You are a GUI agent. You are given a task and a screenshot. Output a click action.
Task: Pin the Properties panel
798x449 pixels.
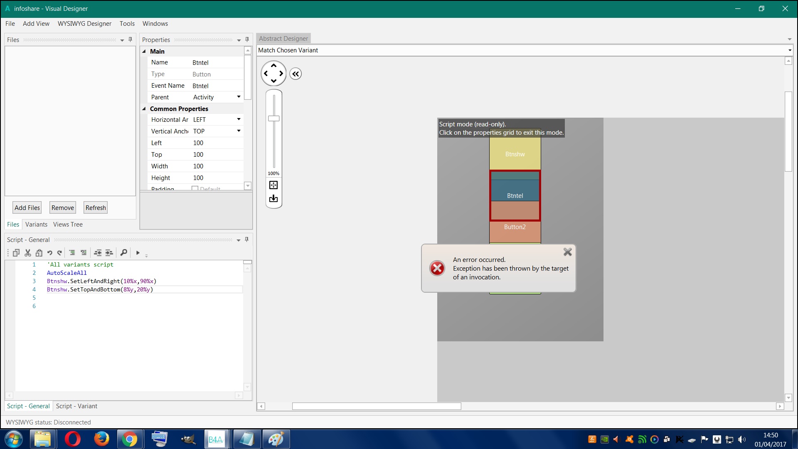247,39
